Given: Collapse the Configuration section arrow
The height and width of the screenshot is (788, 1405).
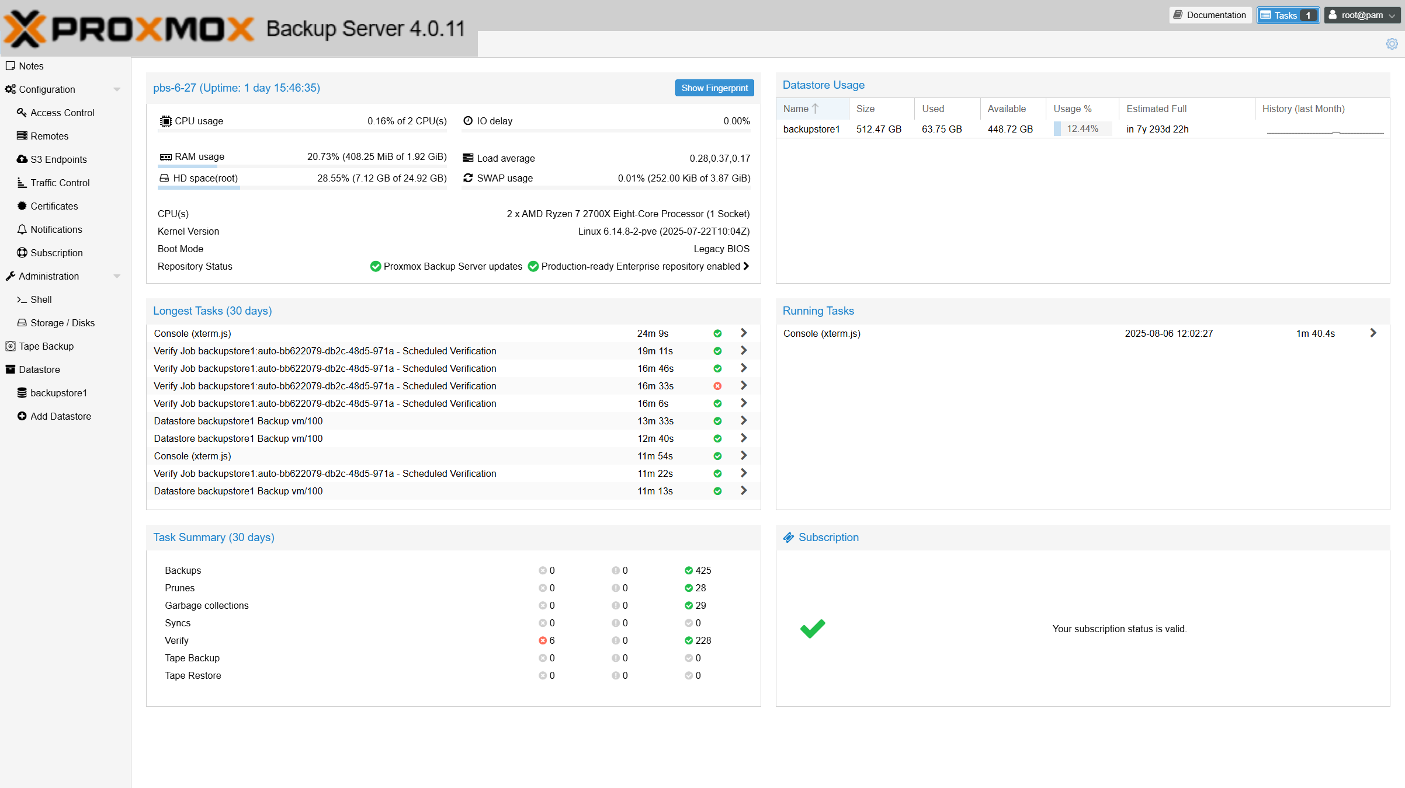Looking at the screenshot, I should 117,89.
